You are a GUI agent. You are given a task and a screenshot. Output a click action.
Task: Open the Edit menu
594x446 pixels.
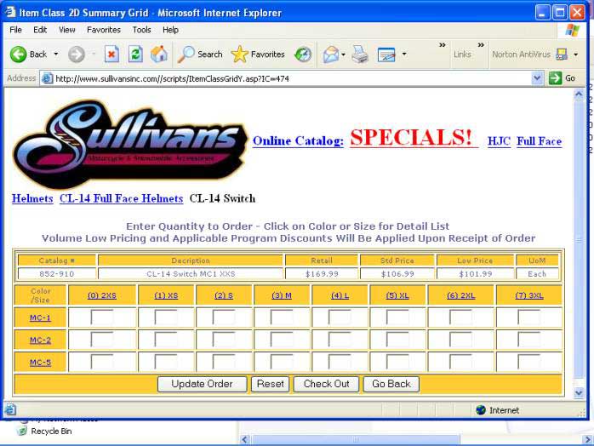point(40,30)
